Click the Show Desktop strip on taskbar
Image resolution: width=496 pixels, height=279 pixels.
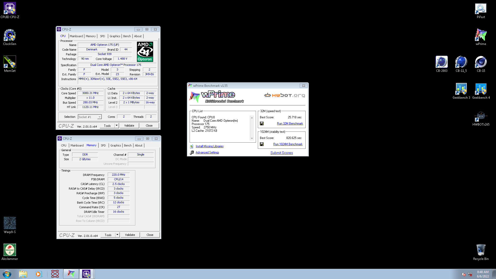click(x=494, y=274)
